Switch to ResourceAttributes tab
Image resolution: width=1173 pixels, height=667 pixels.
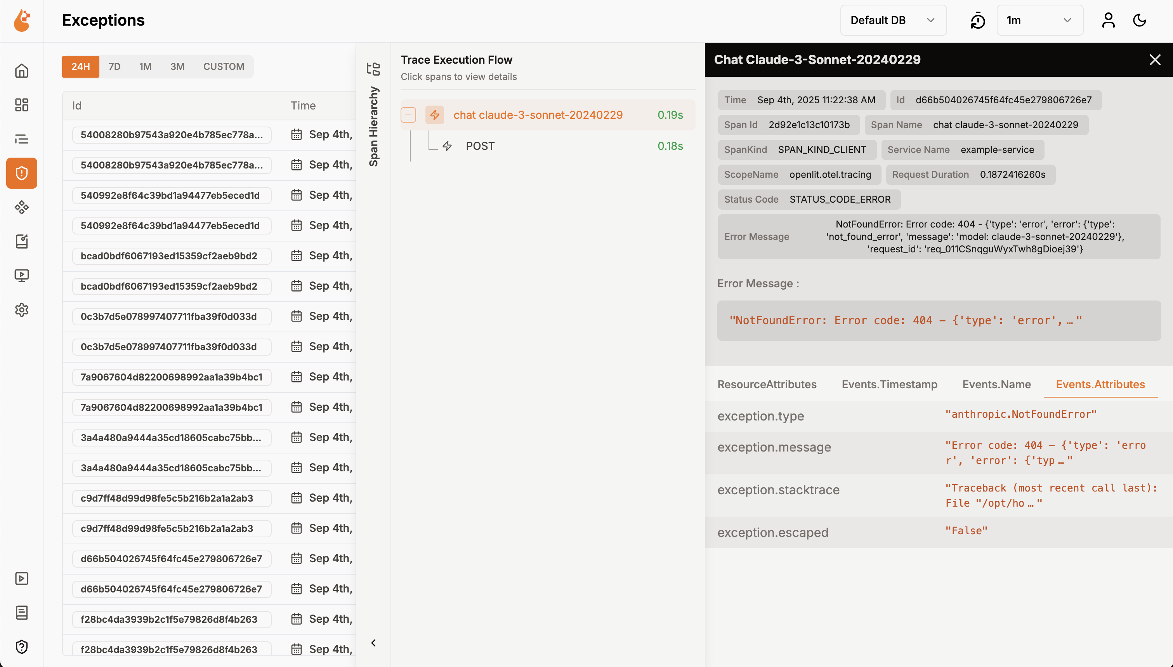point(767,384)
